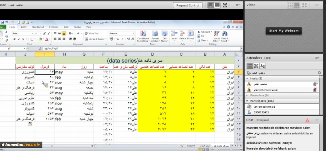The image size is (326, 151).
Task: Apply the red Font Color swatch
Action: click(47, 39)
